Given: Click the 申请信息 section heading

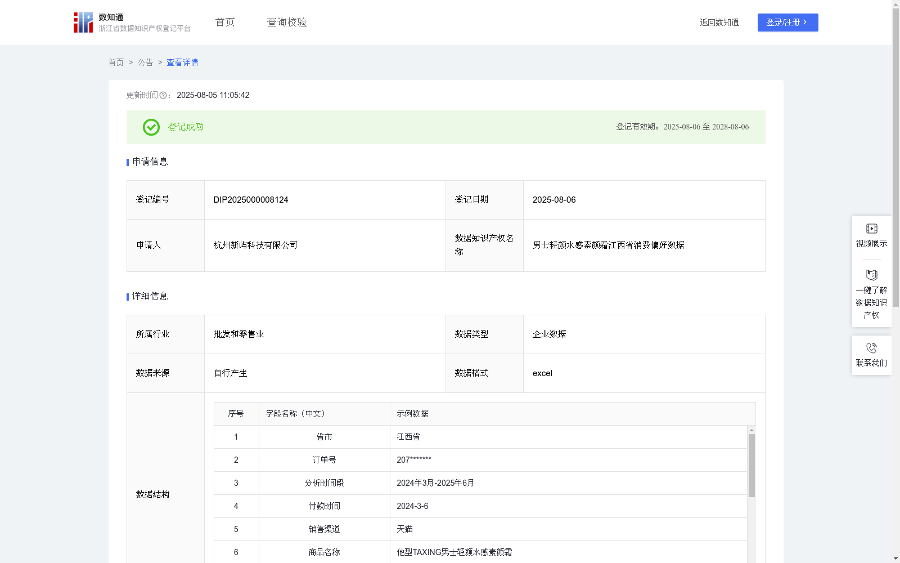Looking at the screenshot, I should point(150,162).
